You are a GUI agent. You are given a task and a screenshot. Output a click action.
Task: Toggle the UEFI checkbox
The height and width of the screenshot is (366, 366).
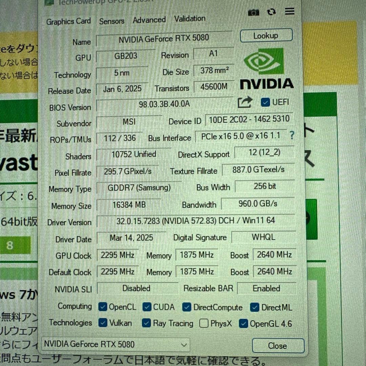click(x=265, y=102)
